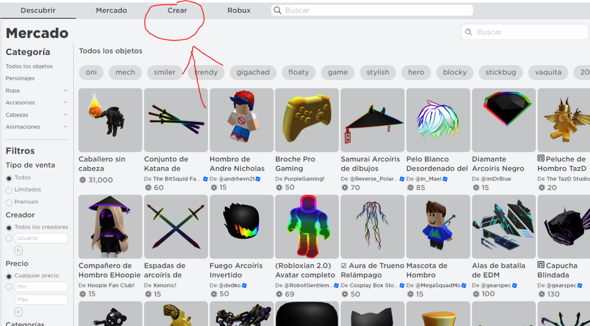Open the Conjunto de Katana thumbnail
Viewport: 590px width, 326px height.
[176, 120]
